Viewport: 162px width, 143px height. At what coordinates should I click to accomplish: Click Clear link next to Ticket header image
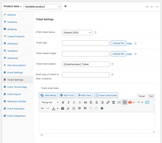pos(129,54)
